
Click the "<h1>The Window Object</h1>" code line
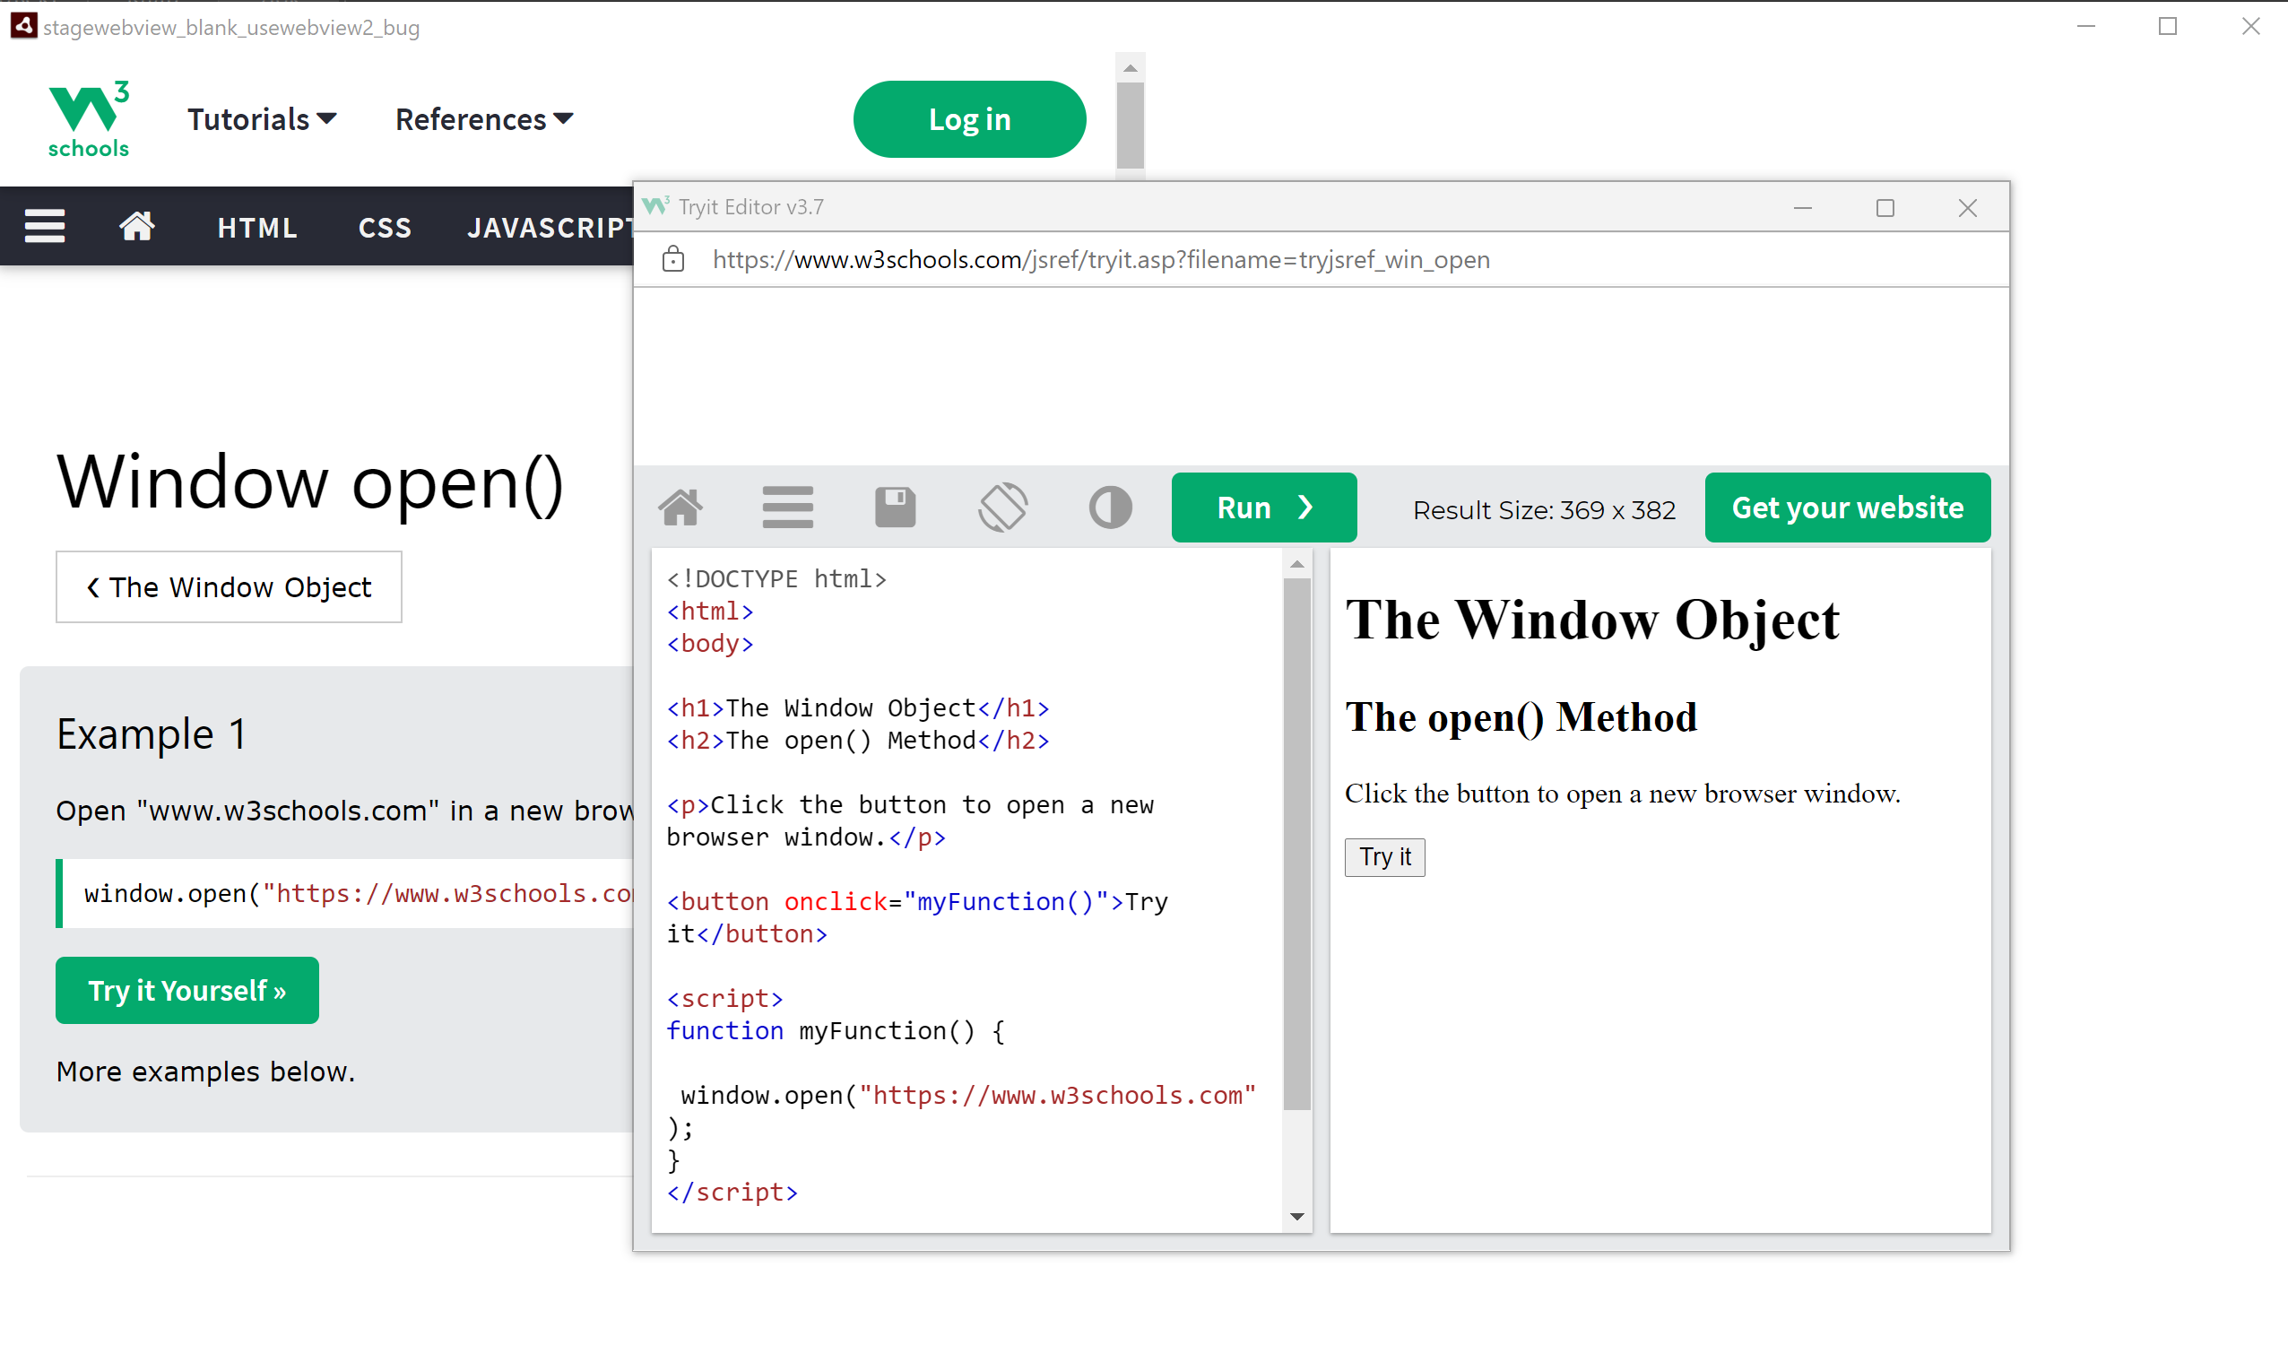858,707
